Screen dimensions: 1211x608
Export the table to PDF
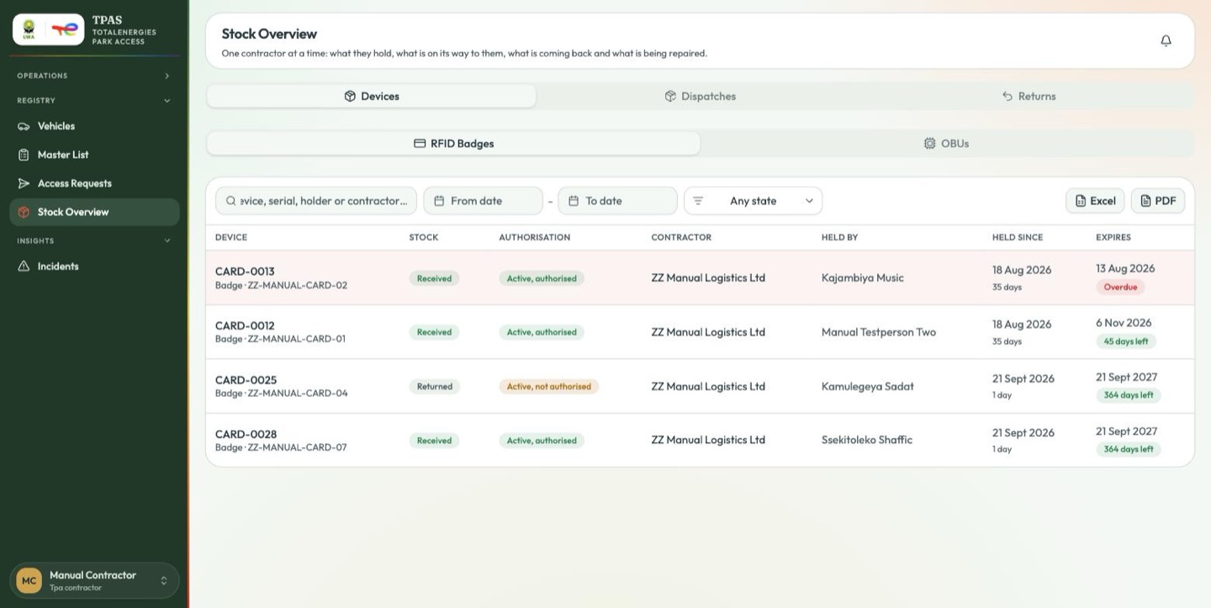tap(1158, 201)
